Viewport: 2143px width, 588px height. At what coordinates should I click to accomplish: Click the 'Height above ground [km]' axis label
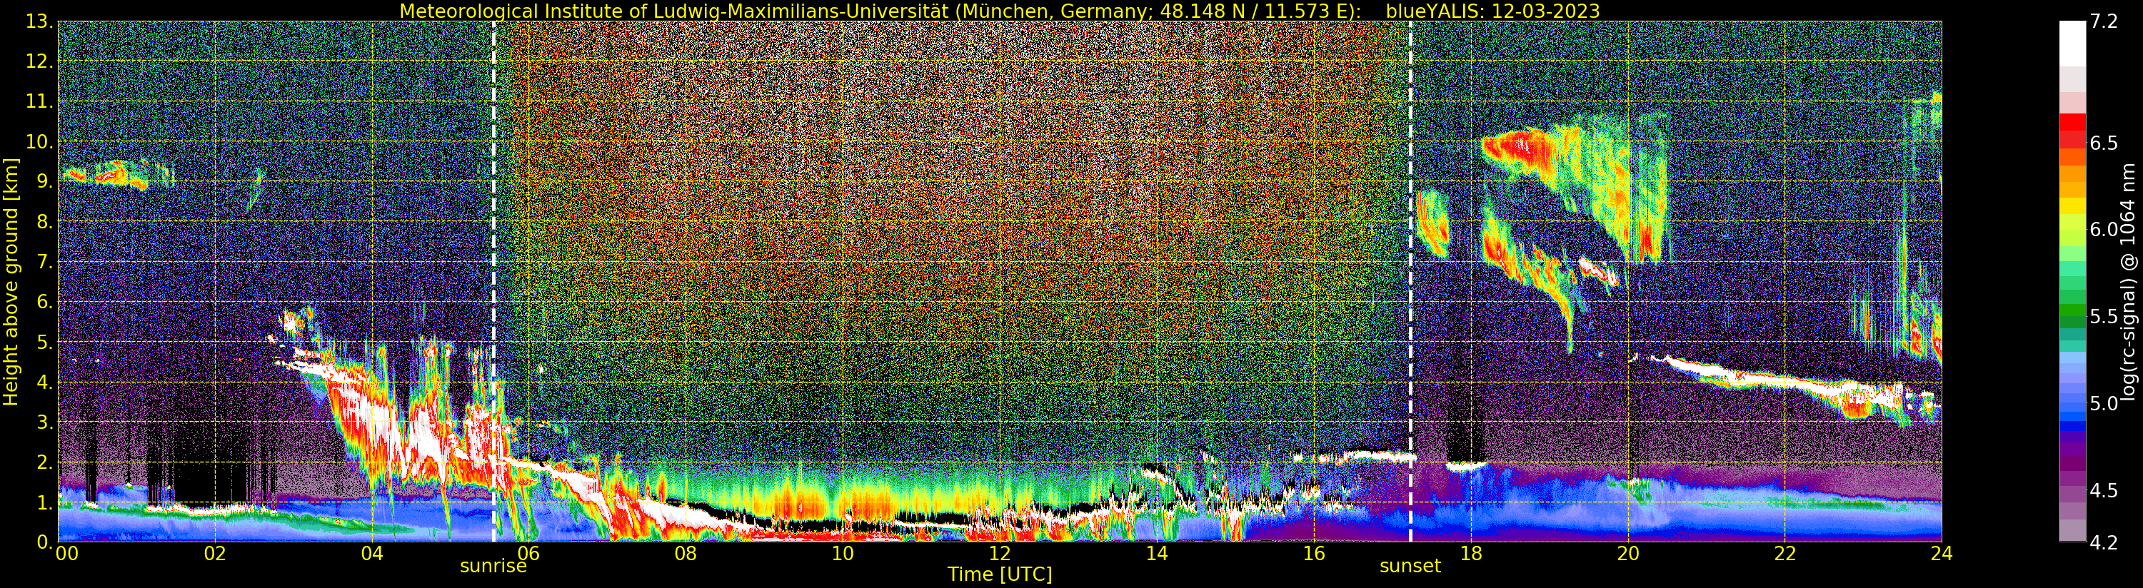coord(11,281)
